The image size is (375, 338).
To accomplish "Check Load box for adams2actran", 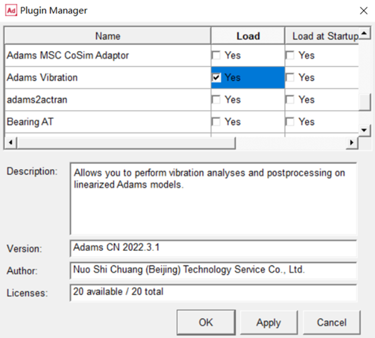I will [216, 100].
